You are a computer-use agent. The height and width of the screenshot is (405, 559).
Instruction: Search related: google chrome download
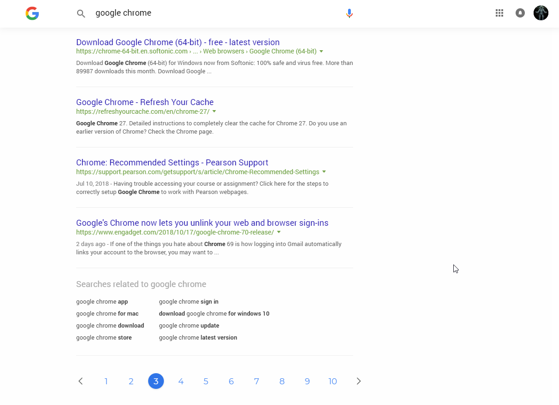pos(110,326)
